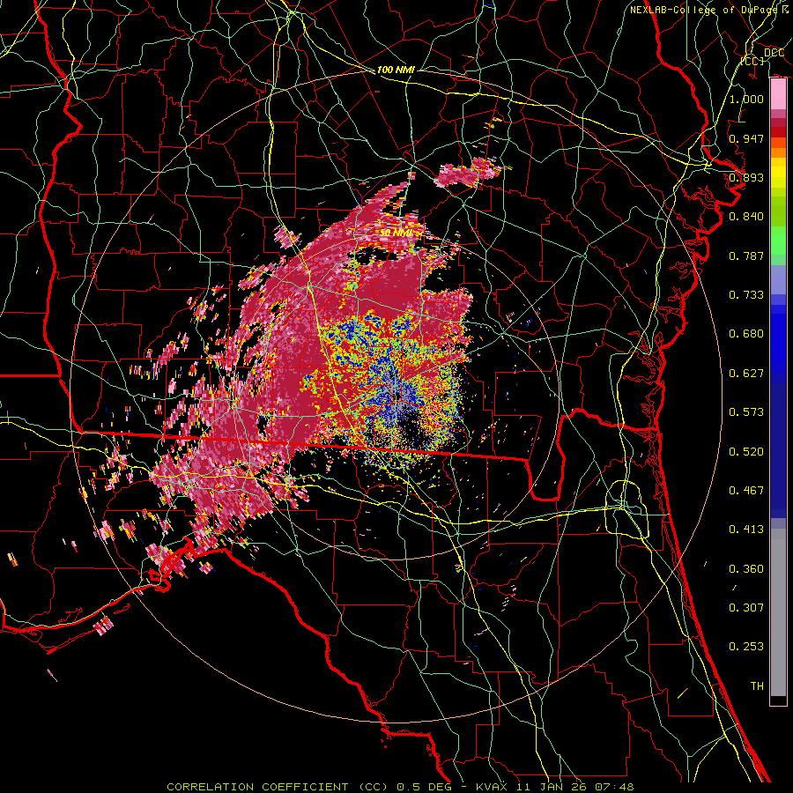This screenshot has width=793, height=793.
Task: Click the 0.520 legend value
Action: (x=746, y=452)
